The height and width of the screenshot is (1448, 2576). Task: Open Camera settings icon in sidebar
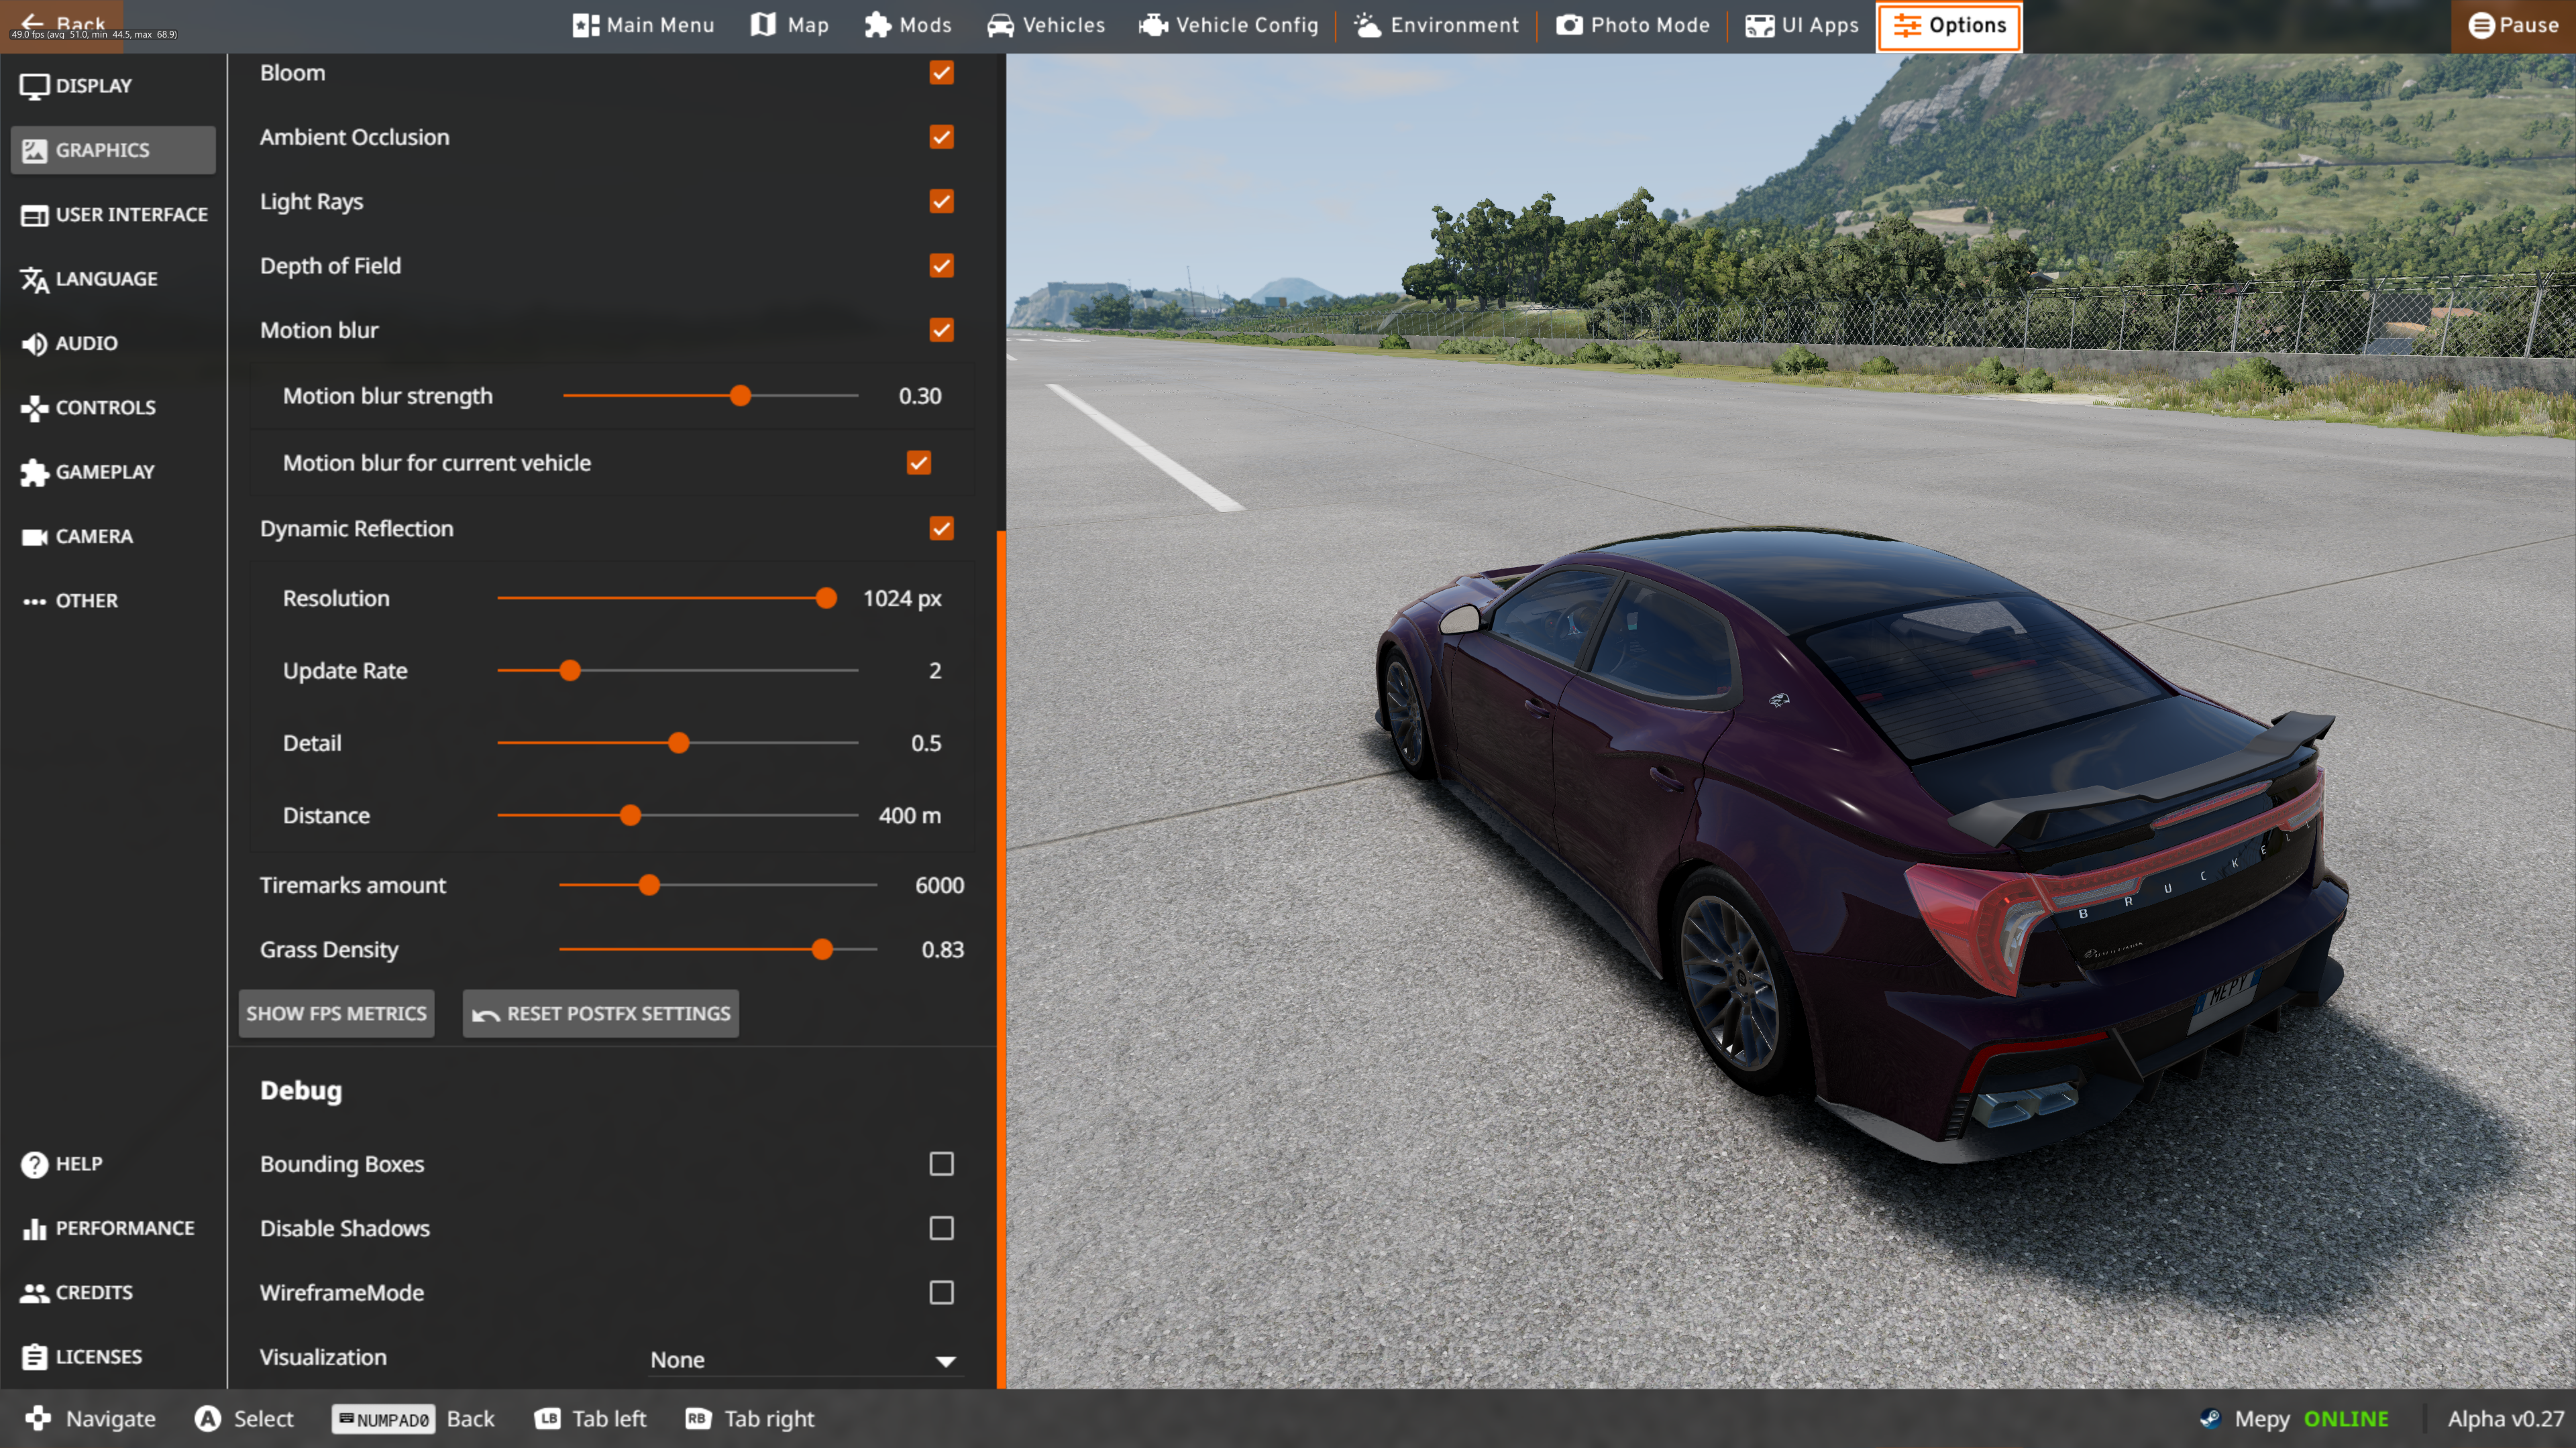click(x=34, y=536)
